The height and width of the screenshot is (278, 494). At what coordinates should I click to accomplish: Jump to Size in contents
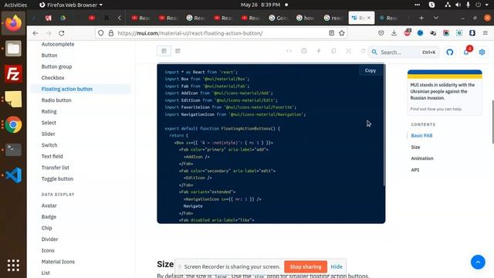[x=415, y=147]
